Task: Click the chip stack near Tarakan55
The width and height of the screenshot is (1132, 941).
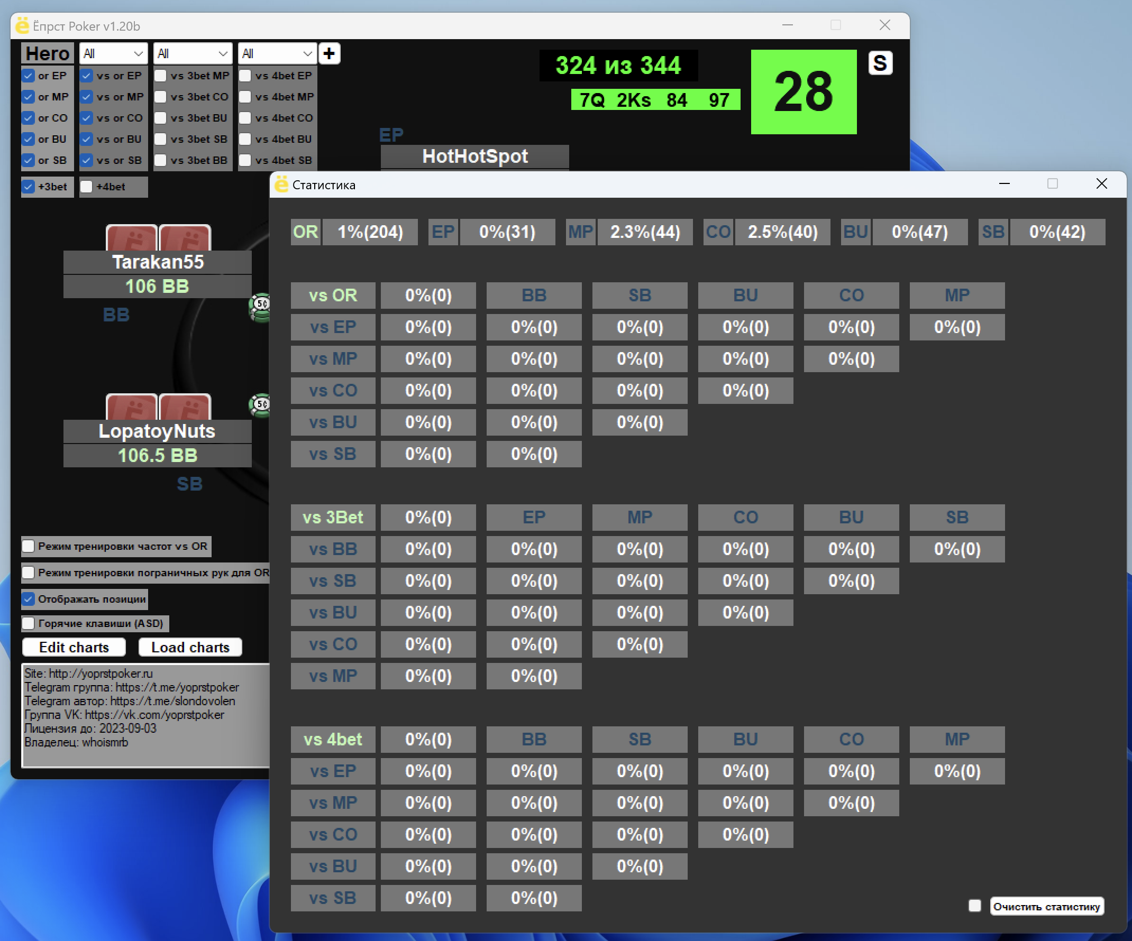Action: coord(260,308)
